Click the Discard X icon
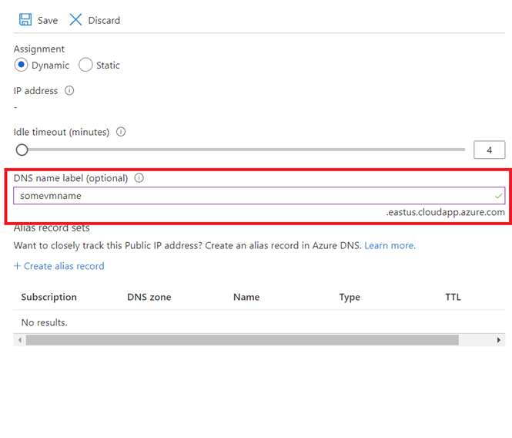 (x=75, y=19)
